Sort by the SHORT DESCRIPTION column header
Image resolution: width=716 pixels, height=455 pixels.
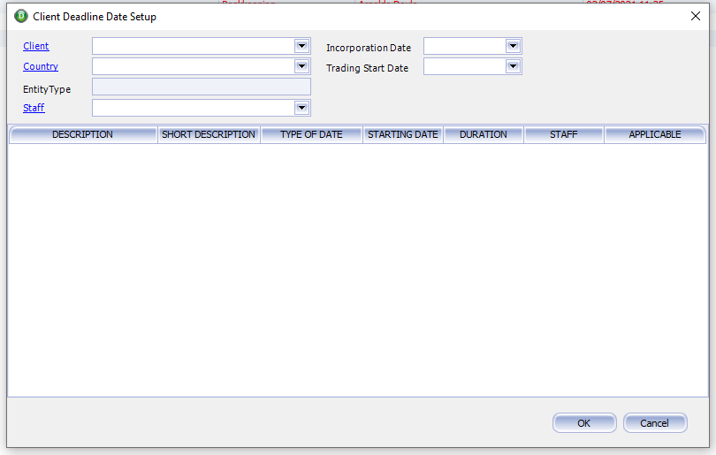(x=209, y=134)
